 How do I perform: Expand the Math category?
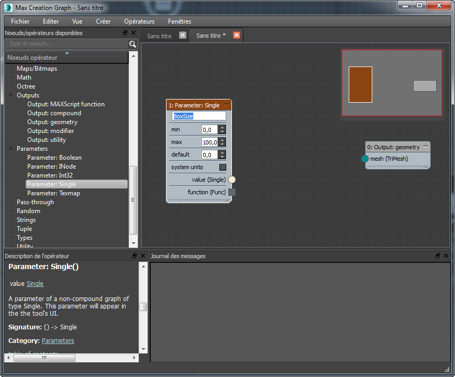11,77
